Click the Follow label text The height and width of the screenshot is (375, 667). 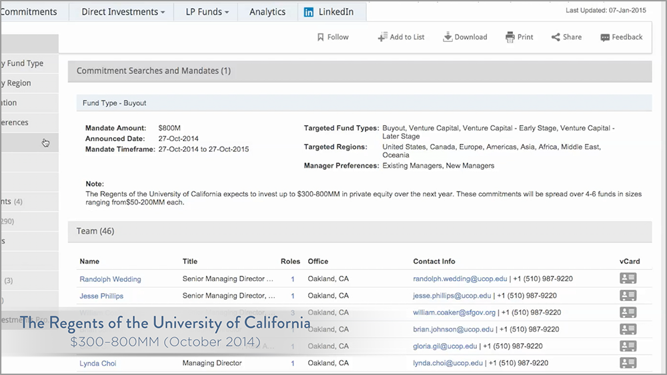[338, 37]
